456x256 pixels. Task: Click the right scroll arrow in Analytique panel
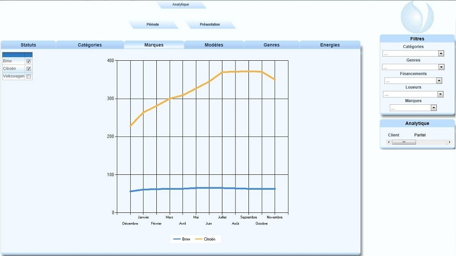449,142
